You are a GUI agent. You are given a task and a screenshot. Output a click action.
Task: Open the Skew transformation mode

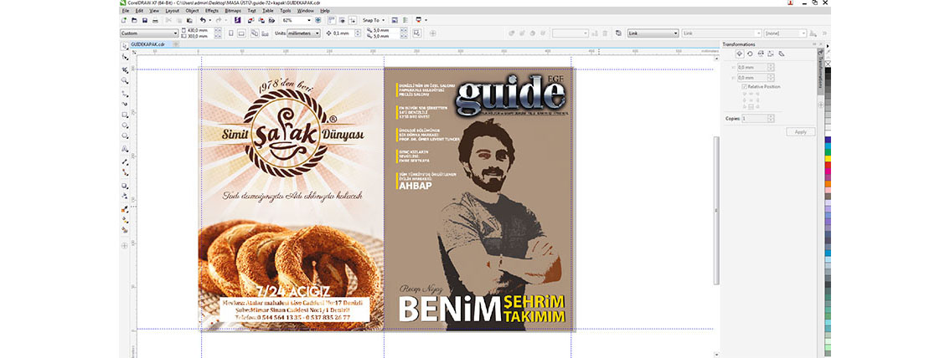[782, 54]
